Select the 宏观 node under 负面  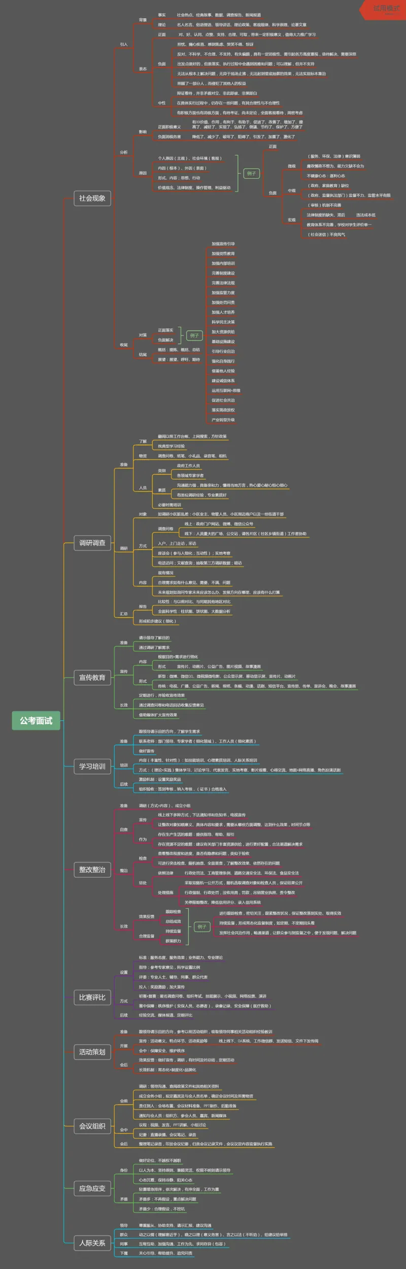point(291,220)
